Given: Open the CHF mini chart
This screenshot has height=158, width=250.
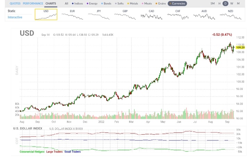Looking at the screenshot, I should point(178,15).
